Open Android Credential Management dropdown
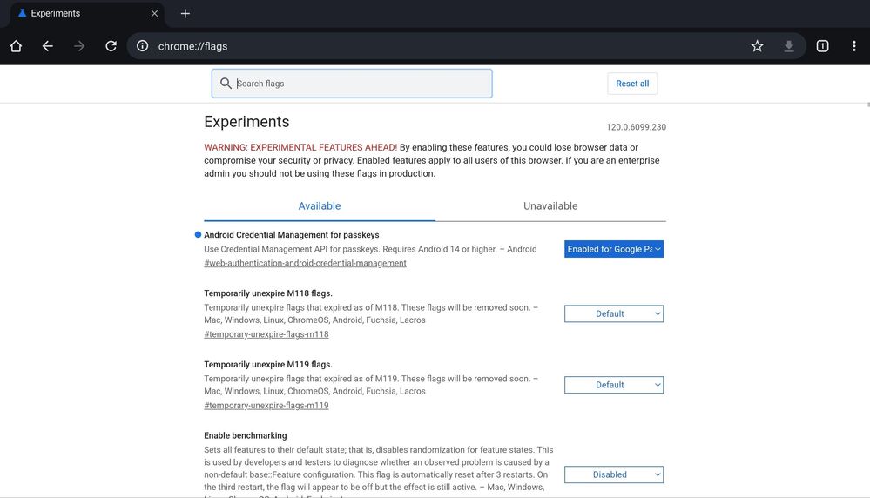Image resolution: width=870 pixels, height=498 pixels. point(614,249)
